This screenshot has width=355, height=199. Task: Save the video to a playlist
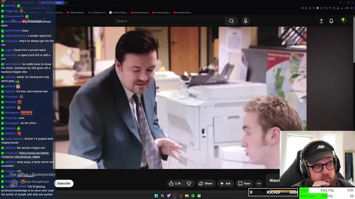[244, 184]
